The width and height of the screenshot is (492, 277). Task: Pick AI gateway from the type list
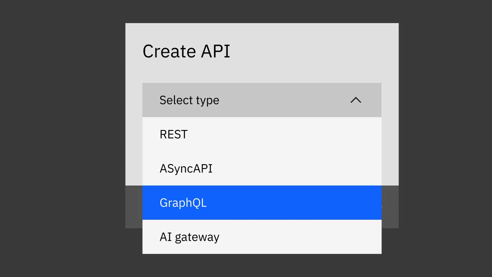pyautogui.click(x=262, y=237)
